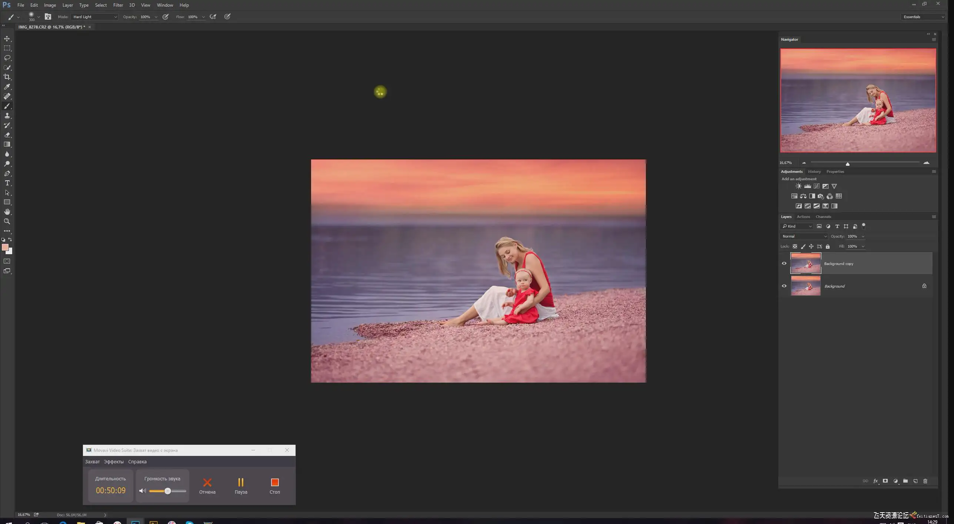Choose the Horizontal Type tool
954x524 pixels.
[x=7, y=183]
